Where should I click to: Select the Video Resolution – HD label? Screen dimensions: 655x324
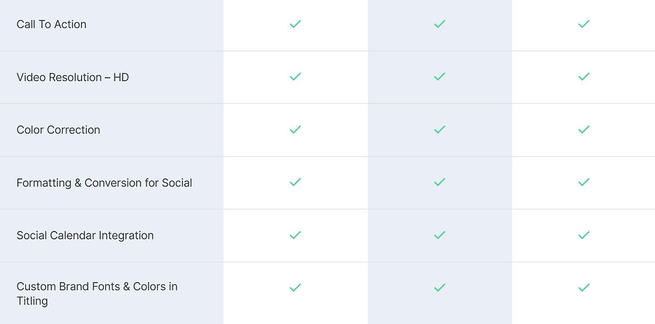point(73,77)
